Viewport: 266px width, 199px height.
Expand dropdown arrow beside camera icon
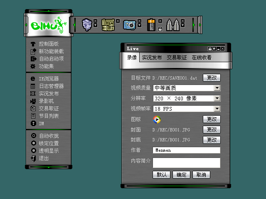(140, 25)
